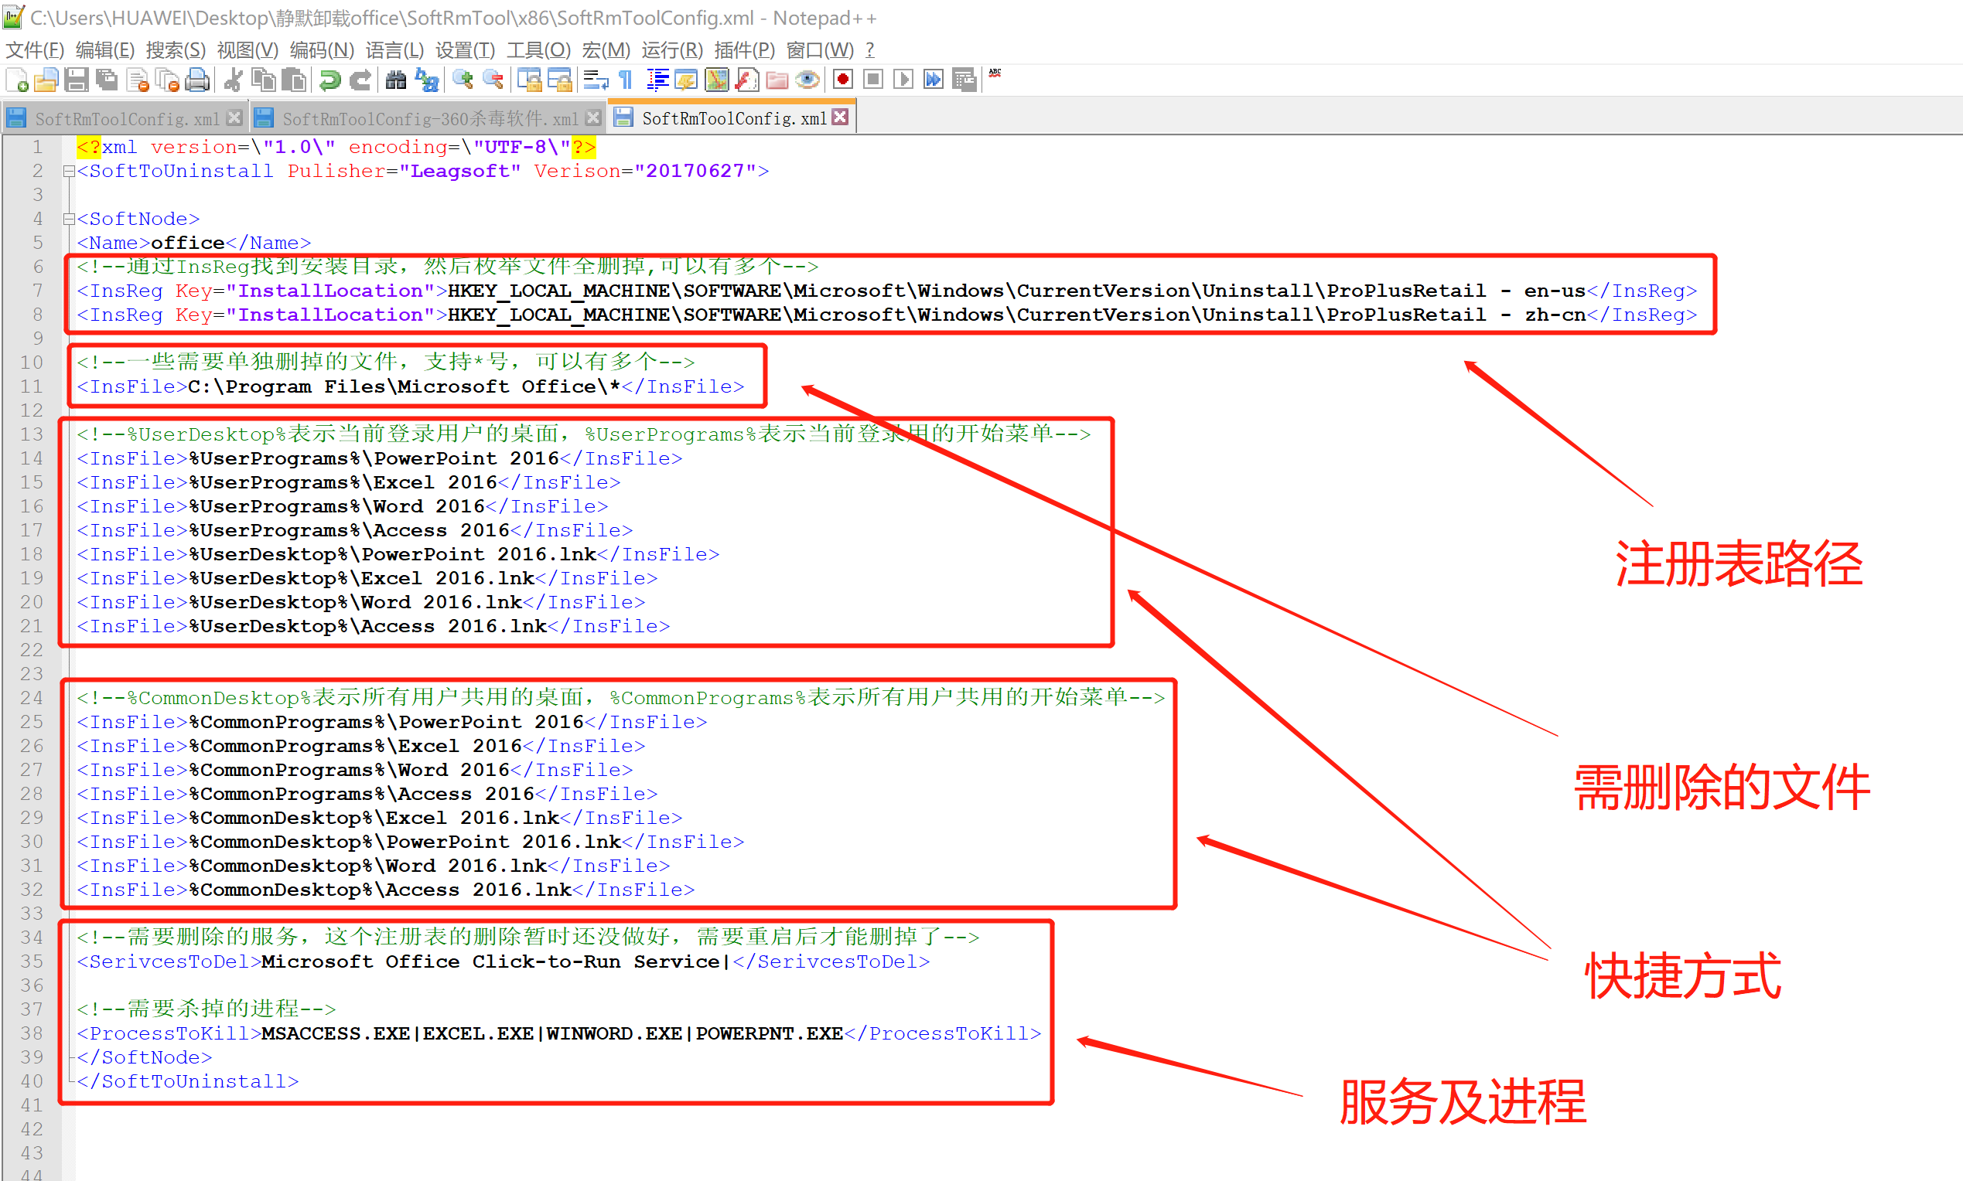This screenshot has width=1963, height=1181.
Task: Click the Undo arrow icon
Action: 329,80
